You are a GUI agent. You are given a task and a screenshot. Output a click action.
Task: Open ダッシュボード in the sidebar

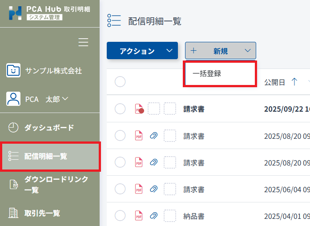(49, 128)
